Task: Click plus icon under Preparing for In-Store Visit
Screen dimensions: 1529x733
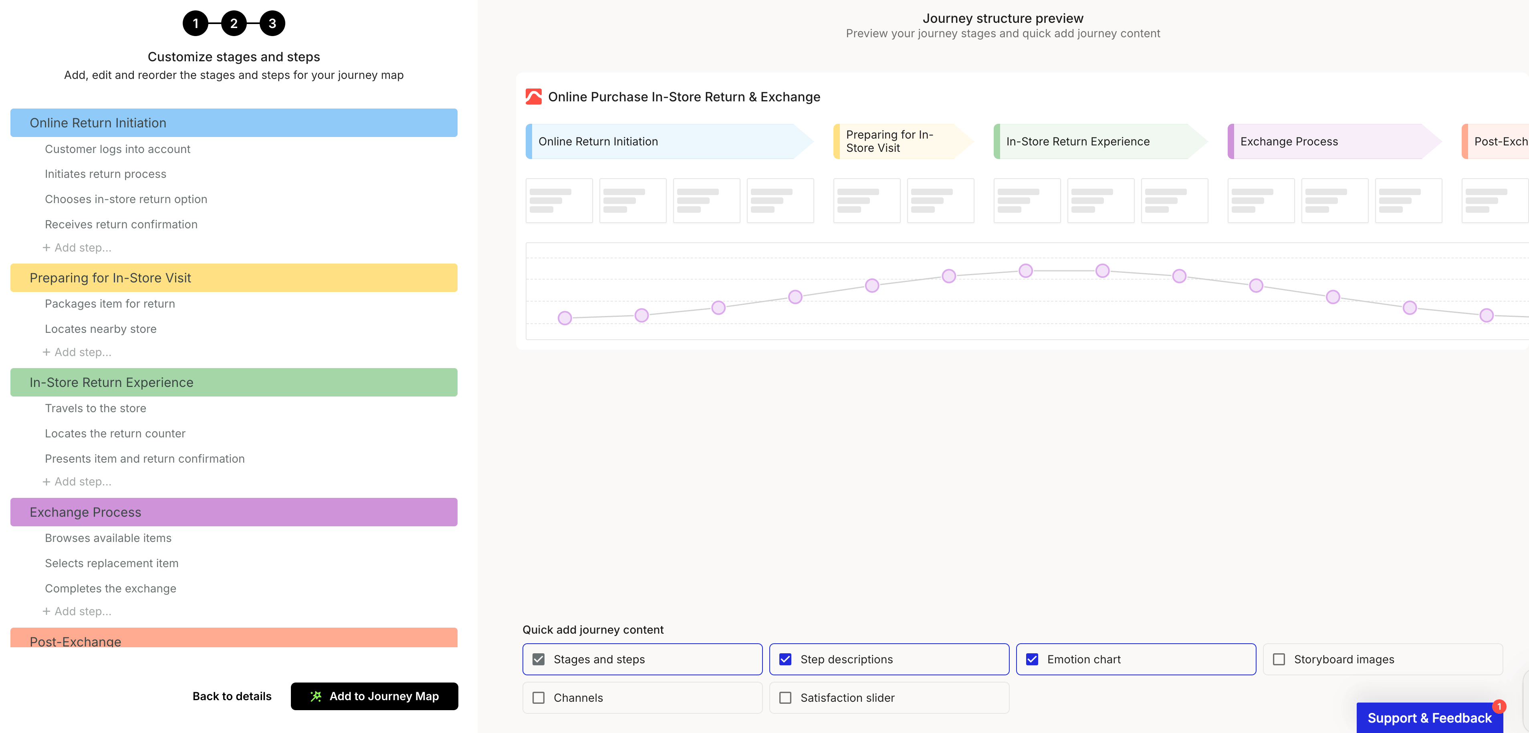Action: tap(46, 352)
